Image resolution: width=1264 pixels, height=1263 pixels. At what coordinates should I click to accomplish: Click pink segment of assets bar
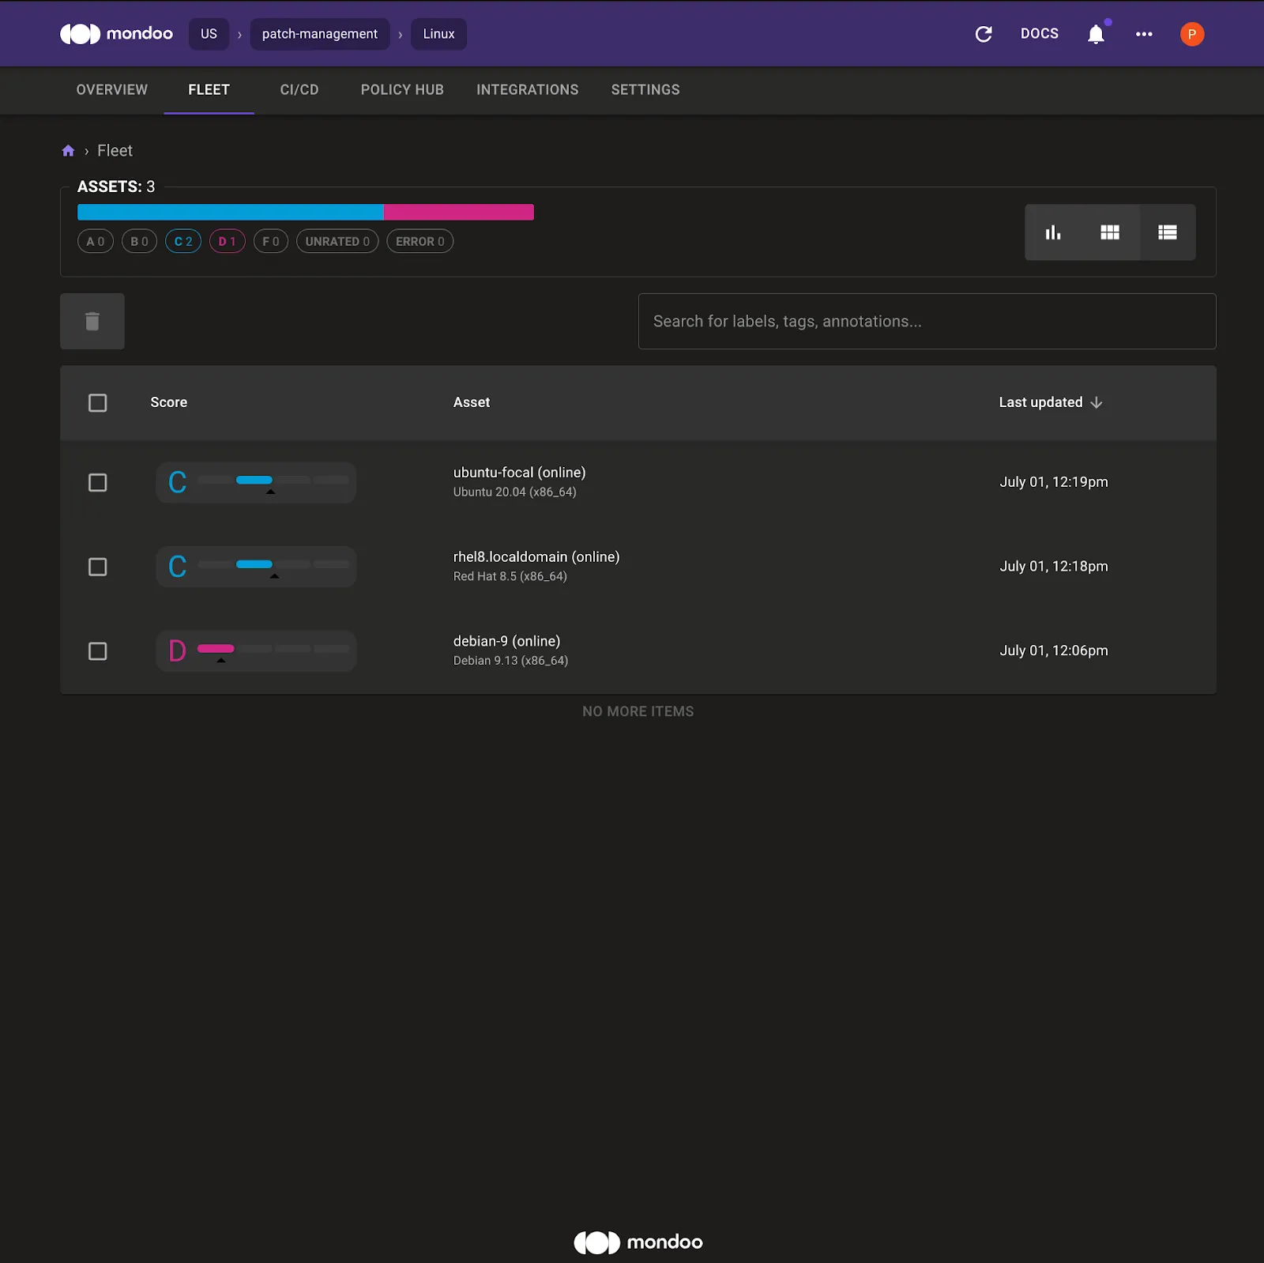coord(459,212)
